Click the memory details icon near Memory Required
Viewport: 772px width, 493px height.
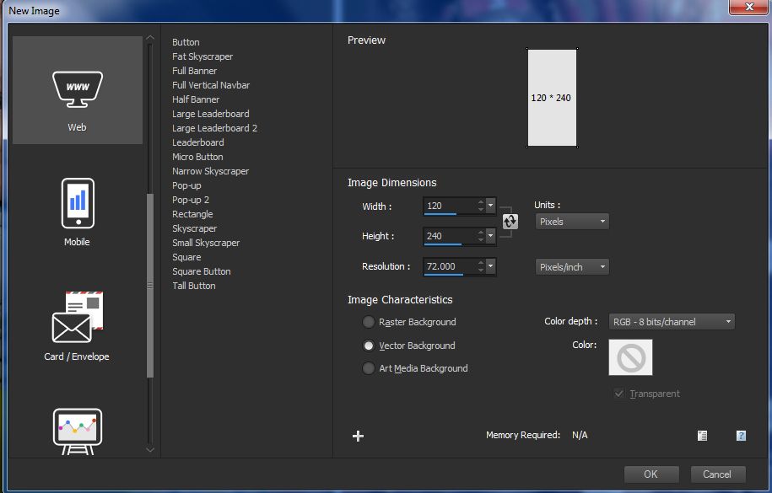[x=701, y=436]
